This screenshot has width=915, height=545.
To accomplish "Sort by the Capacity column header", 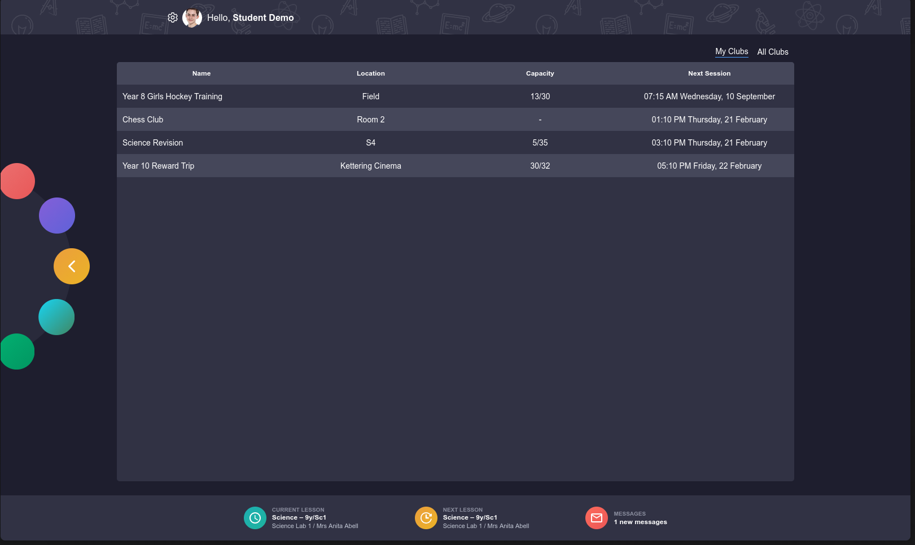I will (540, 73).
